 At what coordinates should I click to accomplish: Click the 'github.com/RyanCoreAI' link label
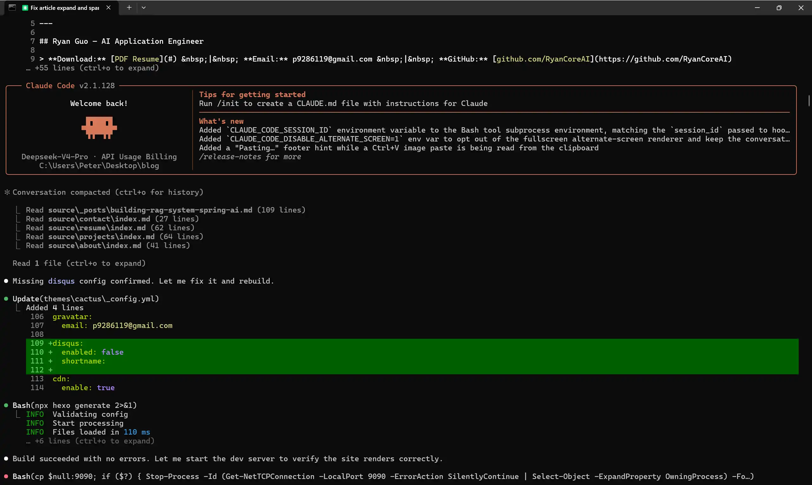point(543,59)
